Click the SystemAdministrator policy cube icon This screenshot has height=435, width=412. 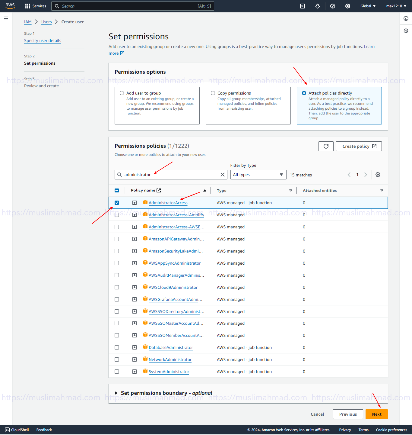(145, 371)
